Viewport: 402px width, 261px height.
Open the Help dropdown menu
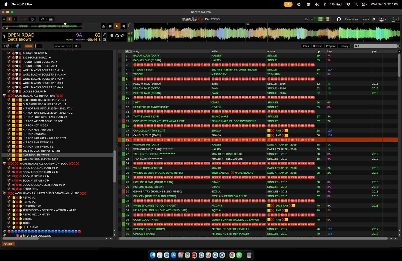point(365,19)
